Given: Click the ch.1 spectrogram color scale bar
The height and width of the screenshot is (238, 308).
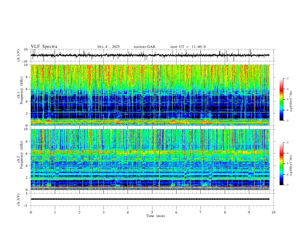Looking at the screenshot, I should pyautogui.click(x=281, y=100).
